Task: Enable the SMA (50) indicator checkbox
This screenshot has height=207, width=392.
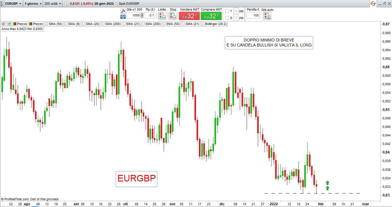Action: pos(46,24)
